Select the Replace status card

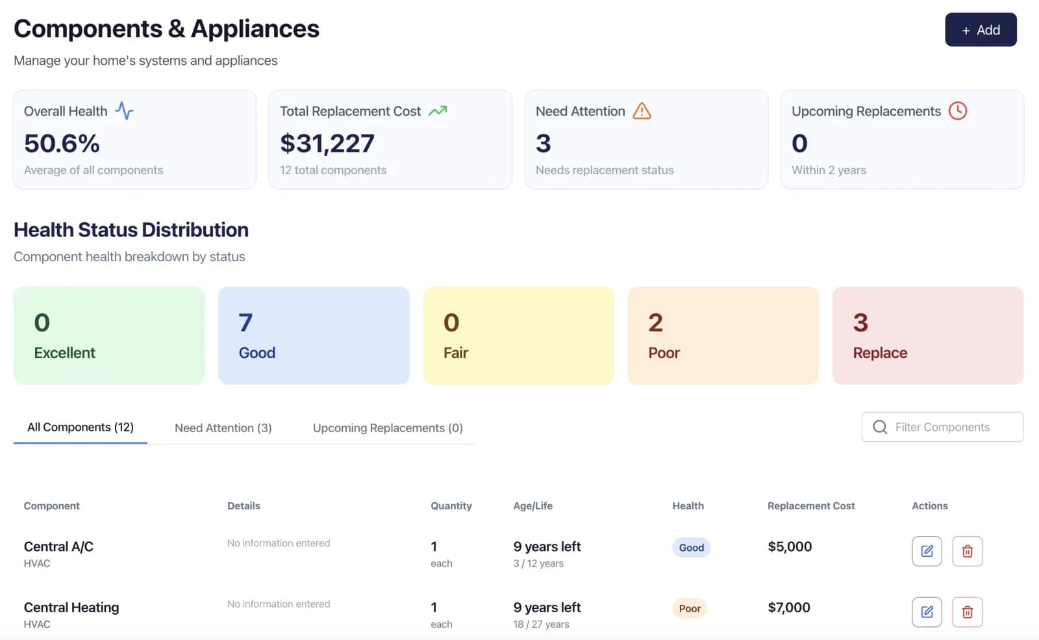(928, 335)
